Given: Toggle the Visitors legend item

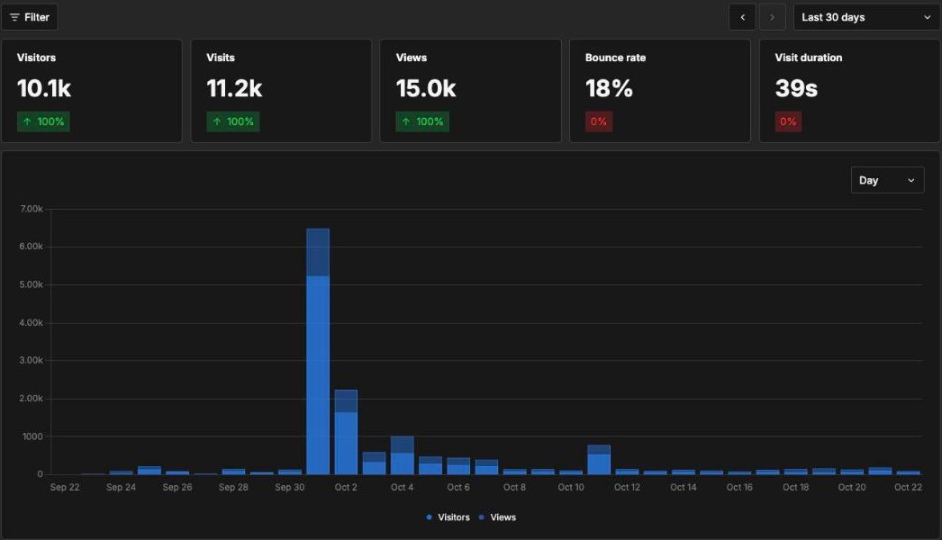Looking at the screenshot, I should click(448, 517).
